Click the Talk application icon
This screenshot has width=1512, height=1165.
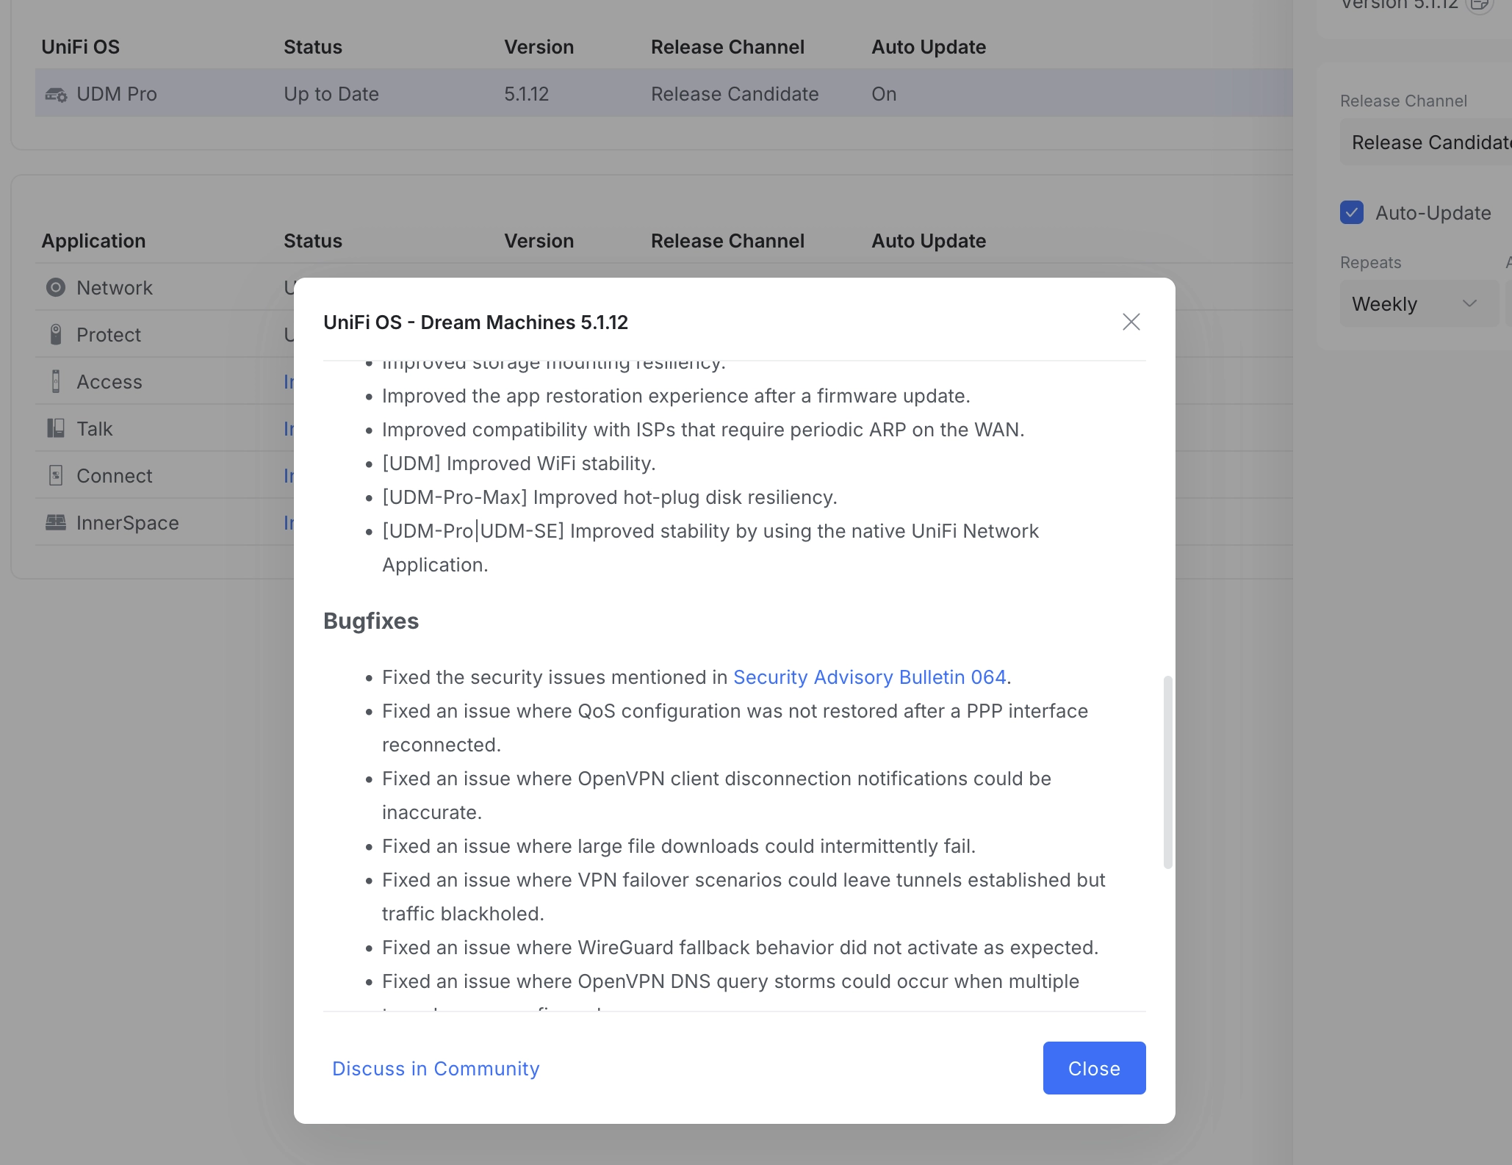[56, 428]
